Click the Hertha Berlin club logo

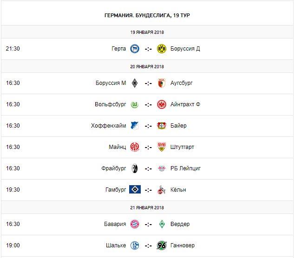tap(135, 49)
